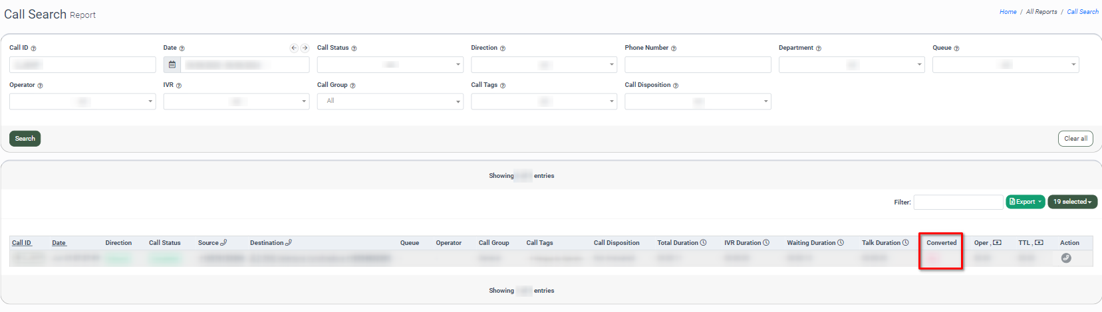This screenshot has width=1102, height=312.
Task: Open call details via Action row icon
Action: (1066, 258)
